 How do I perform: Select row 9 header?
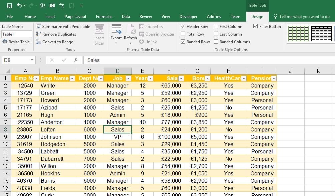6,137
